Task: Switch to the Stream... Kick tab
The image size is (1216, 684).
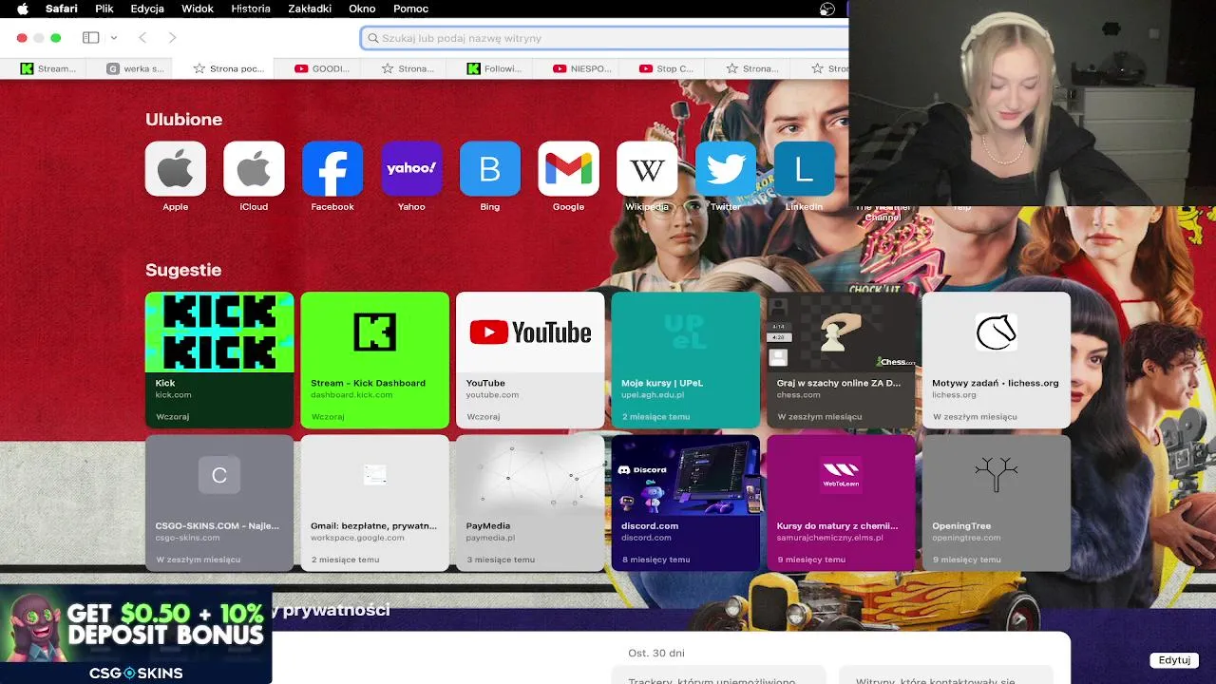Action: pyautogui.click(x=47, y=68)
